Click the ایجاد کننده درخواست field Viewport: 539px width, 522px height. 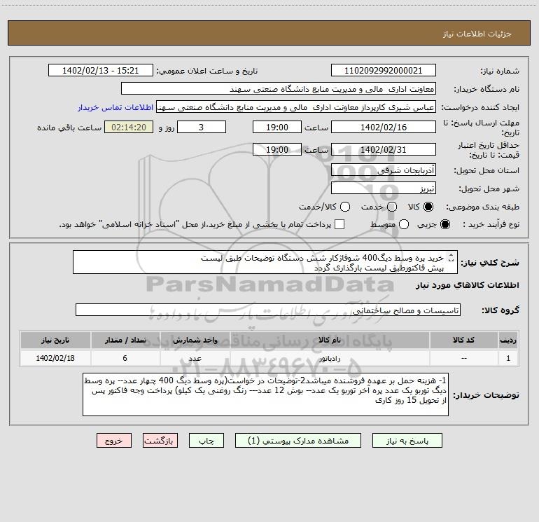coord(296,107)
